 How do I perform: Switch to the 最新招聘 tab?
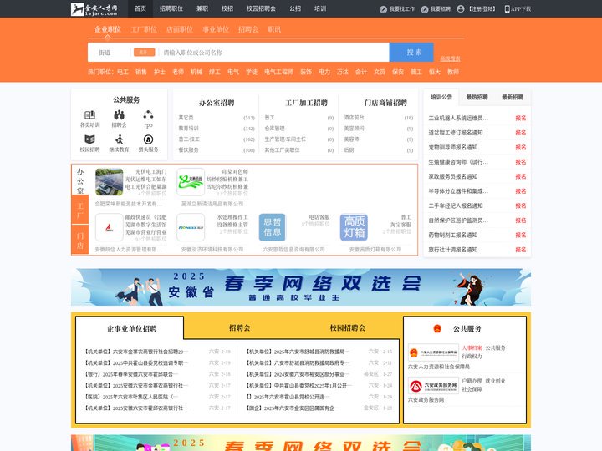pyautogui.click(x=513, y=97)
